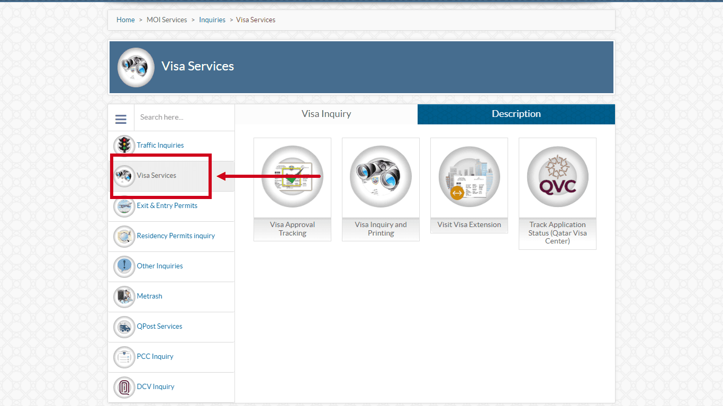
Task: Select the Visa Inquiry and Printing icon
Action: coord(381,177)
